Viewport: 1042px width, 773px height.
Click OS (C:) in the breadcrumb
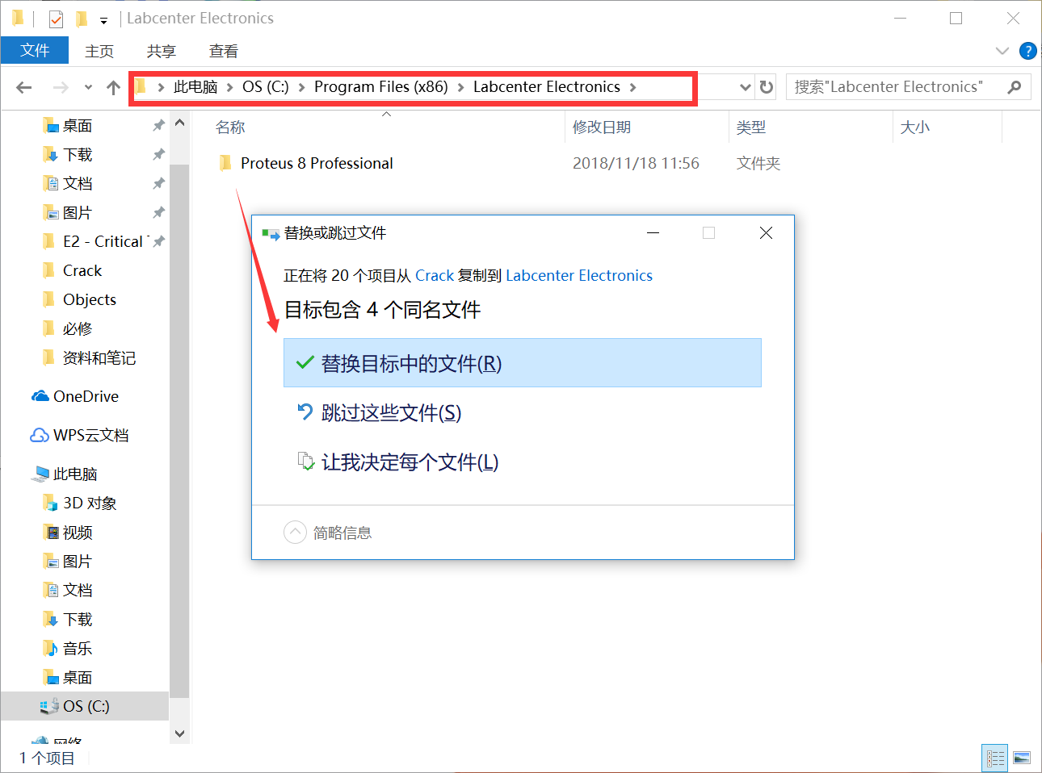(266, 86)
